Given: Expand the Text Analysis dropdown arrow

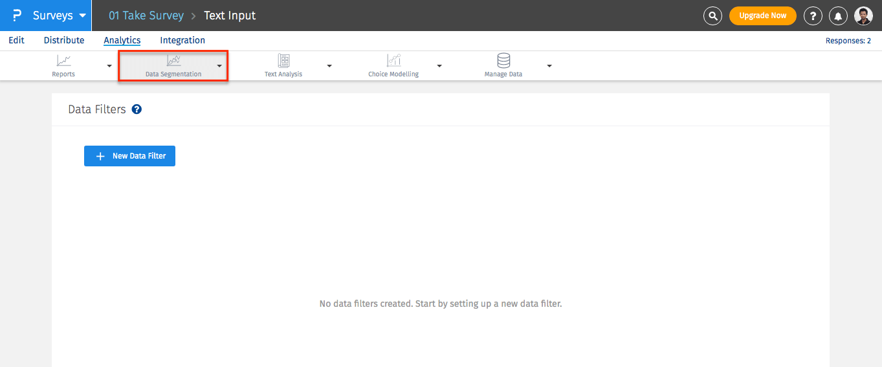Looking at the screenshot, I should [329, 66].
